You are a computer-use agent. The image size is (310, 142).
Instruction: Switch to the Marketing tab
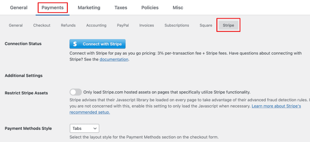coord(89,8)
